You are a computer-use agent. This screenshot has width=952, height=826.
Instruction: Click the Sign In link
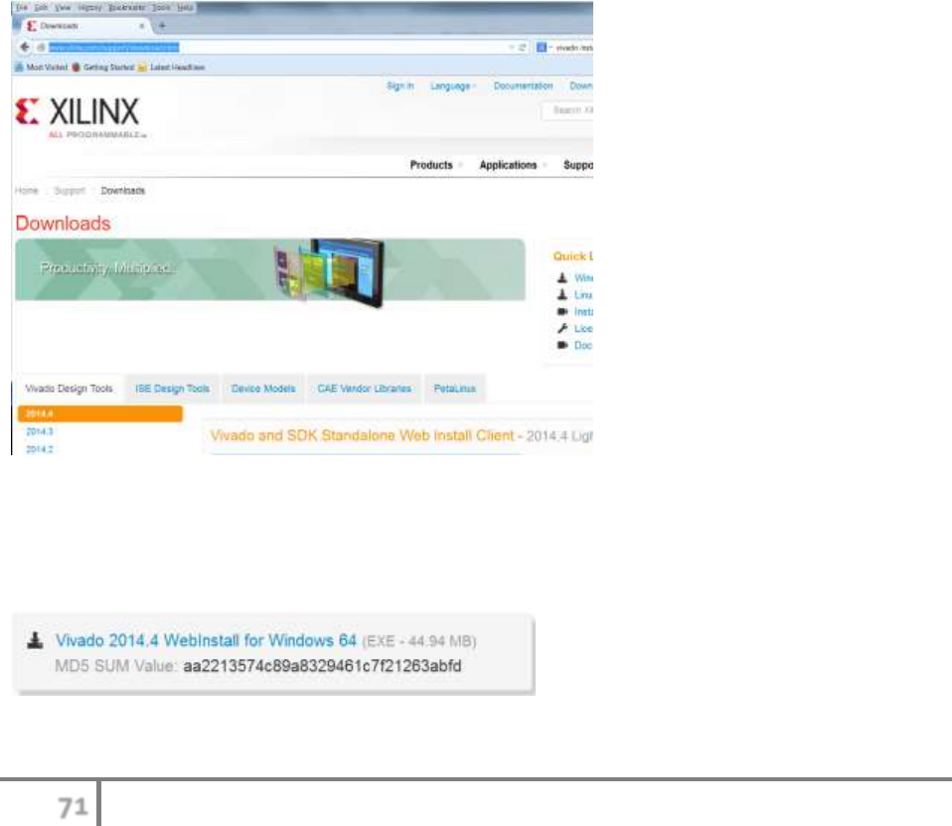pos(400,85)
